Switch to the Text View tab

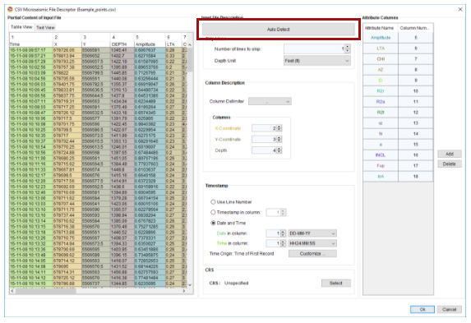(45, 28)
